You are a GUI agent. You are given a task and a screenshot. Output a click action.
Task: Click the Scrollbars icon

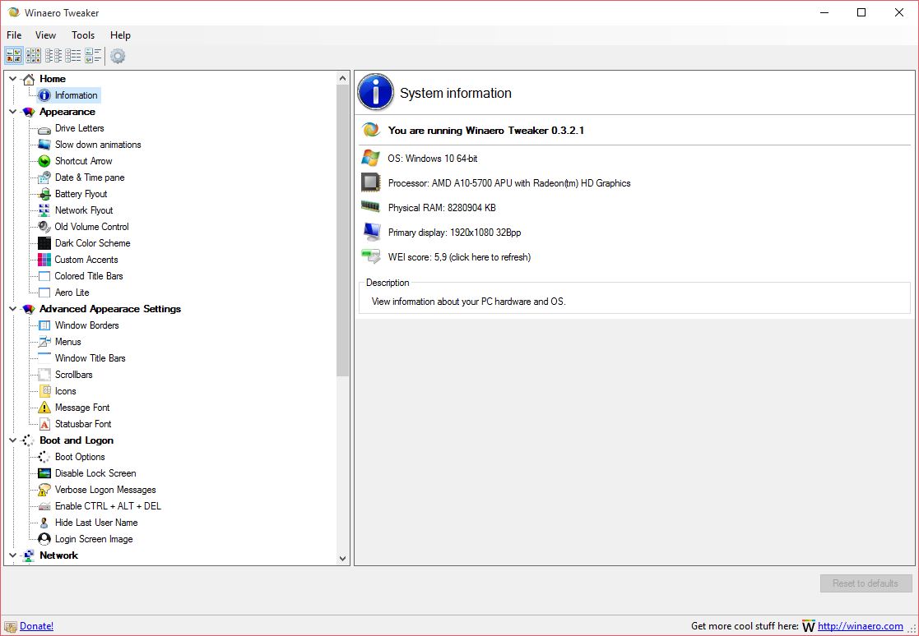tap(44, 375)
